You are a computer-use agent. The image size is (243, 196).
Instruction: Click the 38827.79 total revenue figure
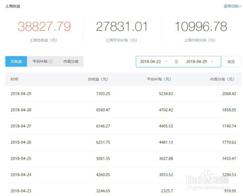point(45,27)
